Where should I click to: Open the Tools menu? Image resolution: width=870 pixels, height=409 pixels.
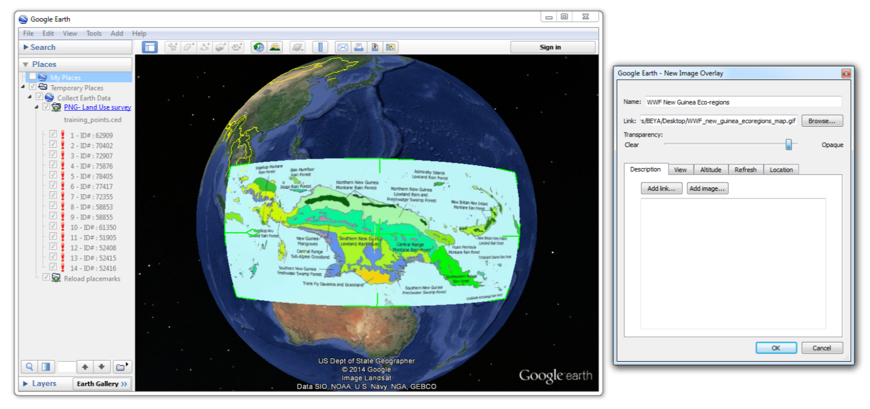tap(93, 33)
